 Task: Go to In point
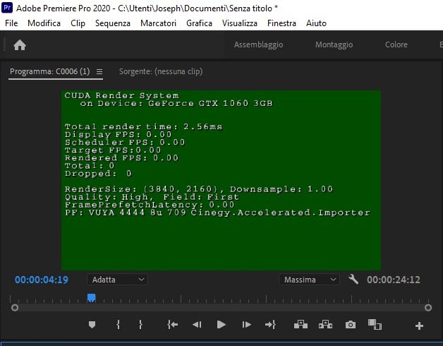[172, 325]
